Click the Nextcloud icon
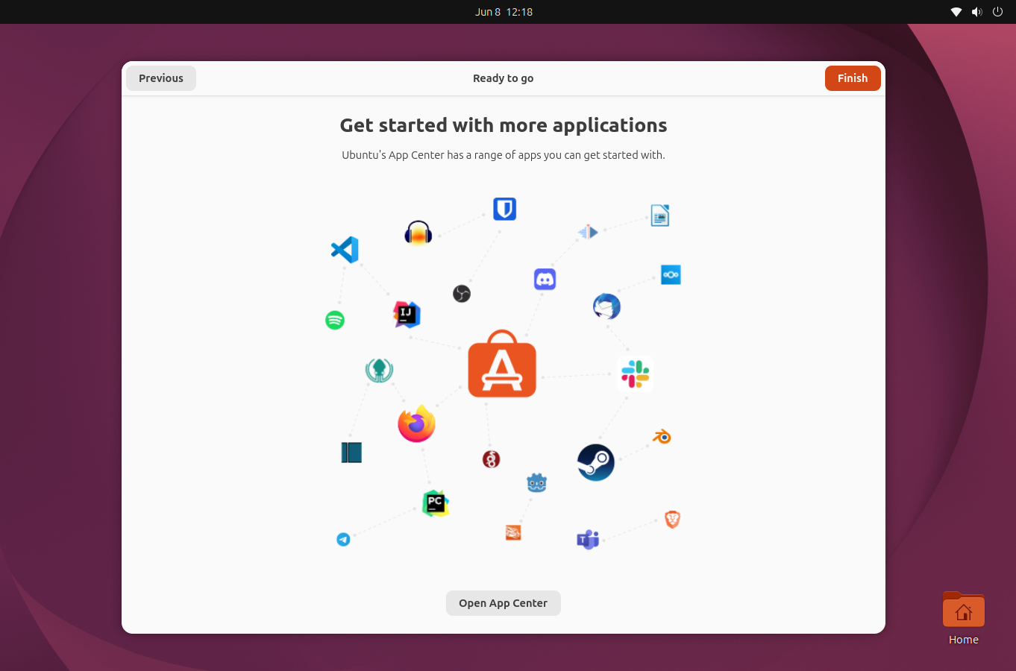1016x671 pixels. coord(671,275)
